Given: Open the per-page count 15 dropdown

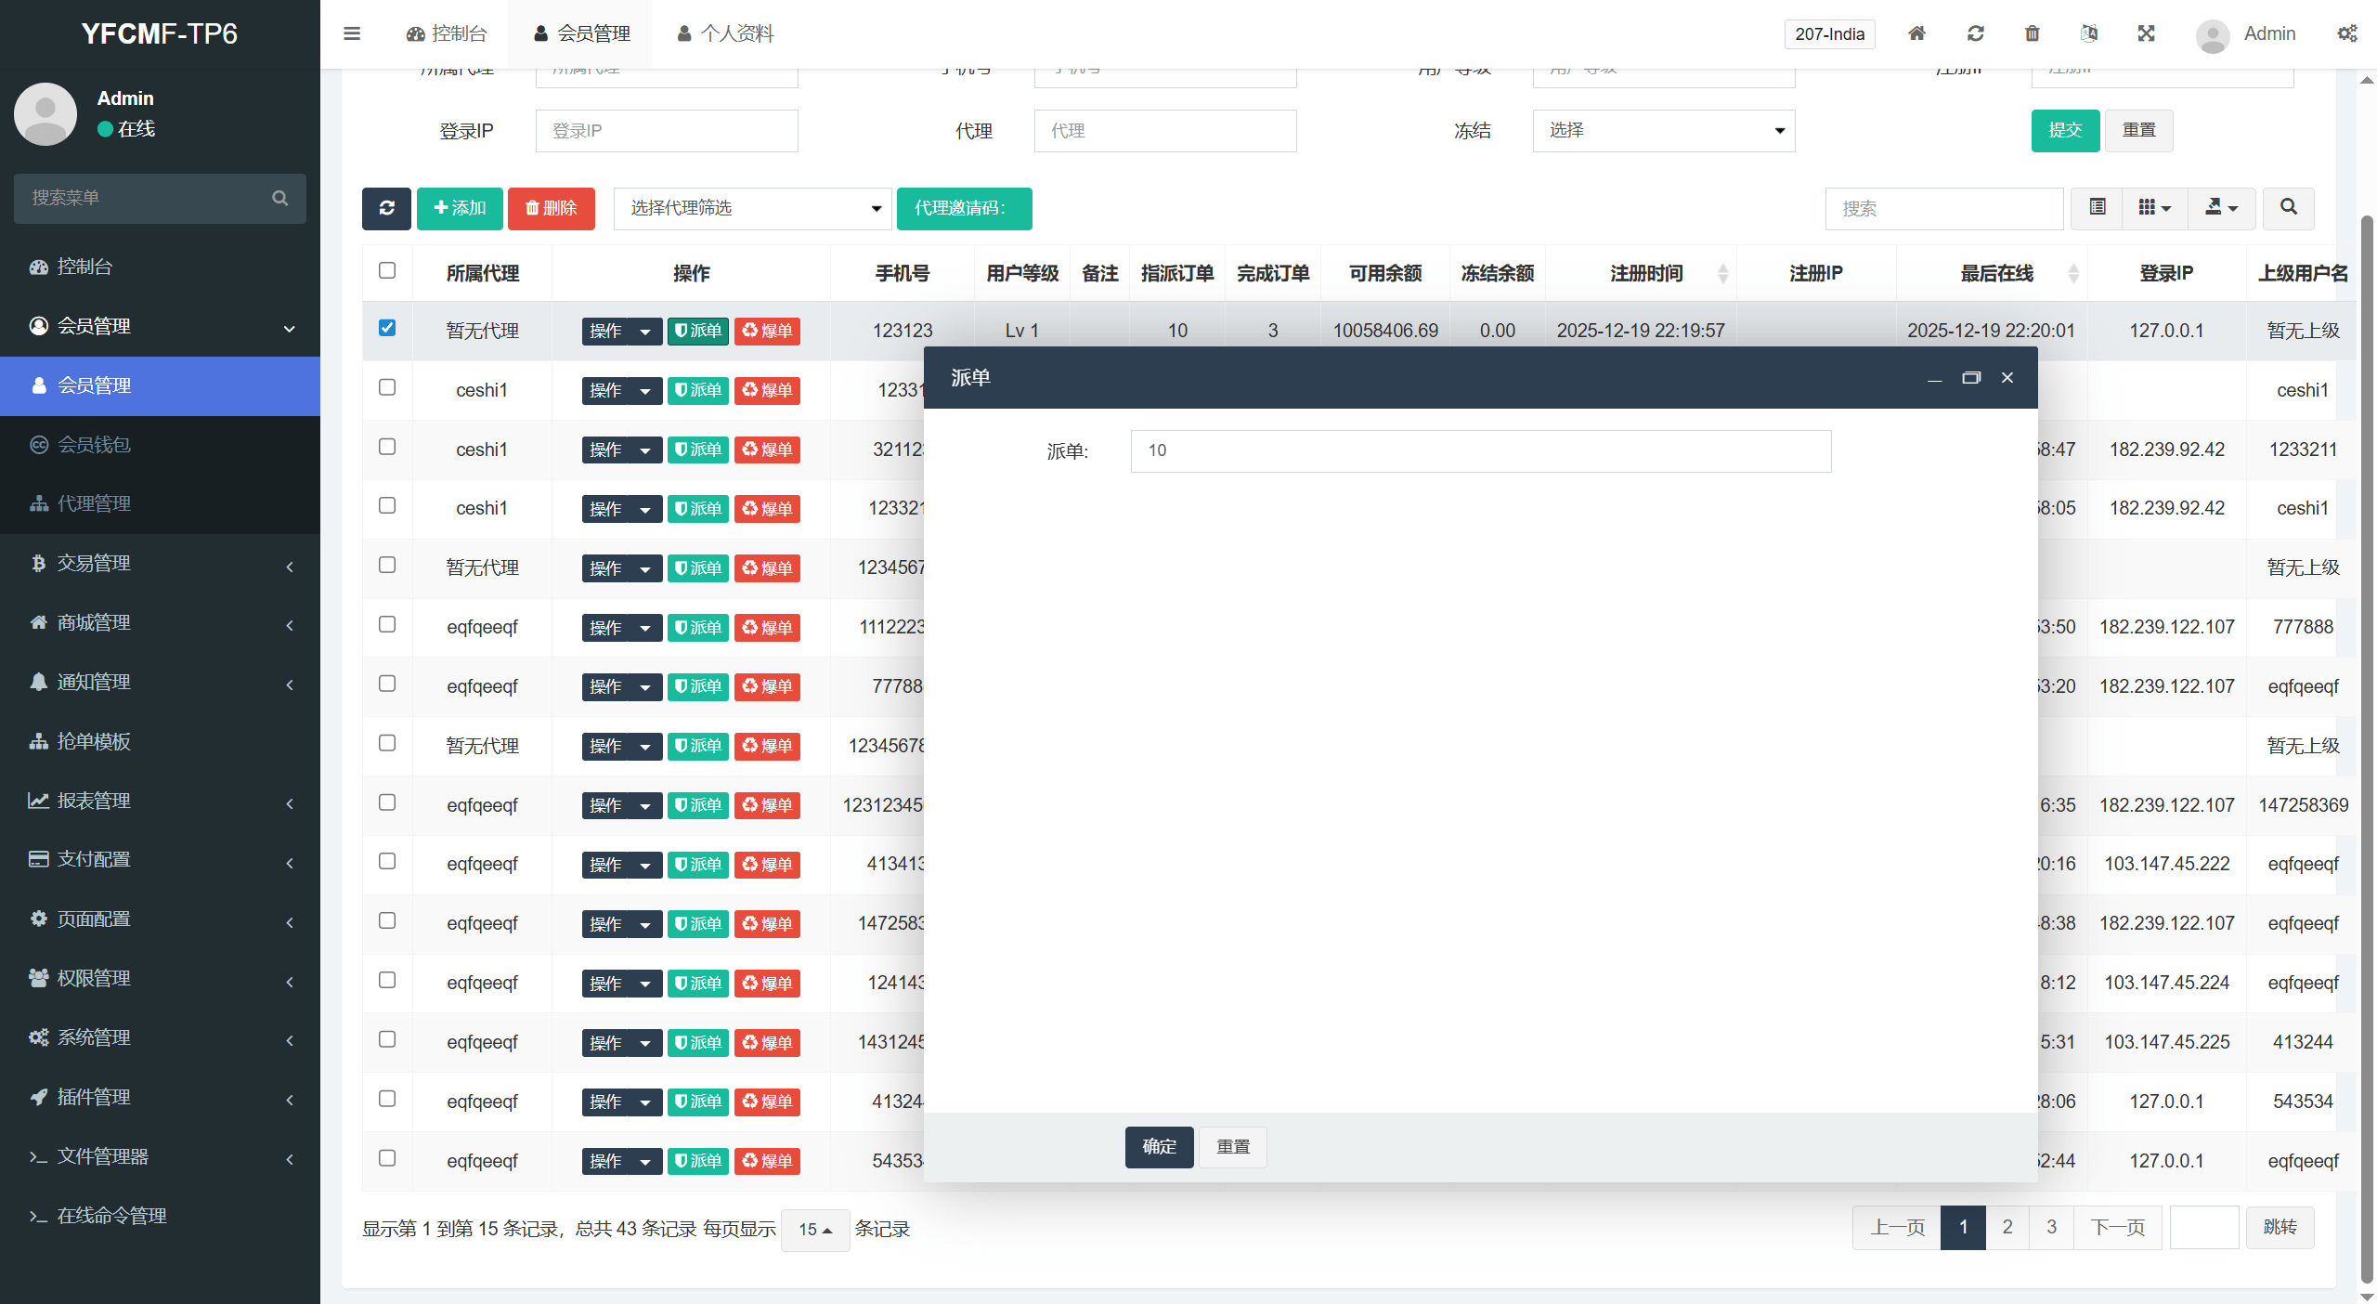Looking at the screenshot, I should (x=814, y=1230).
